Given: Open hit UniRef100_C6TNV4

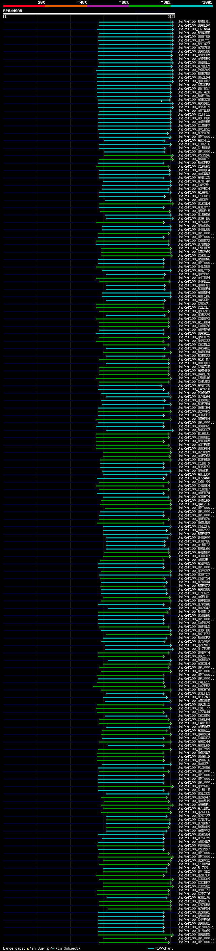Looking at the screenshot, I should click(x=194, y=29).
